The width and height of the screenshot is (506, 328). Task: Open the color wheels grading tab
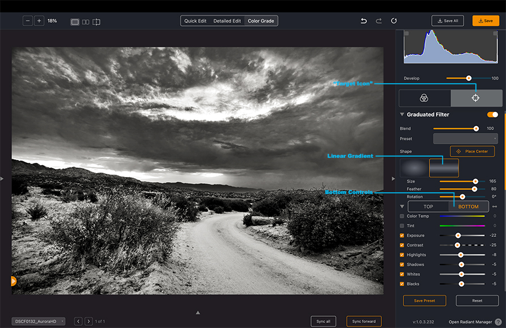click(x=424, y=98)
